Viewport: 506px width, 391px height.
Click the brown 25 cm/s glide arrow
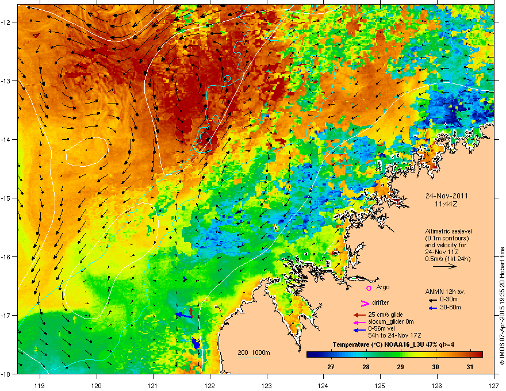[x=359, y=315]
